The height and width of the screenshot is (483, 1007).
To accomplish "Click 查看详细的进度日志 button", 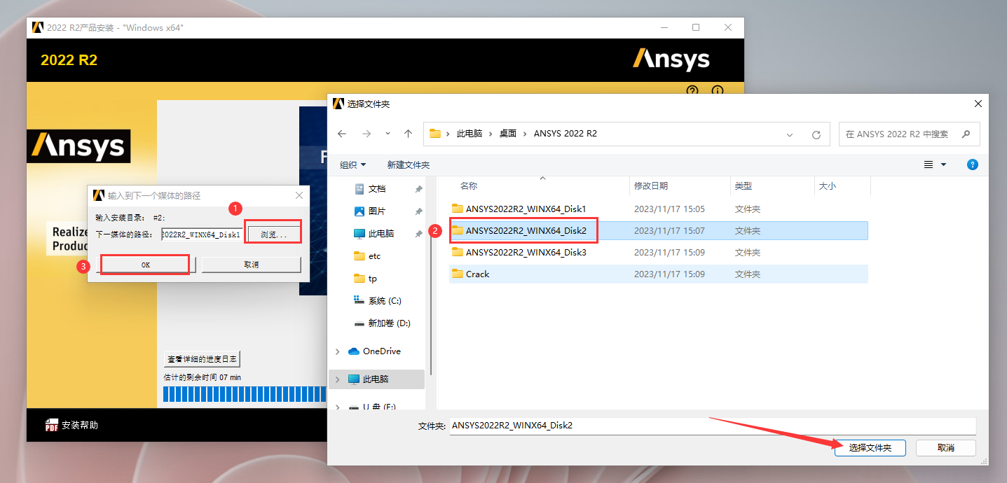I will click(x=203, y=359).
